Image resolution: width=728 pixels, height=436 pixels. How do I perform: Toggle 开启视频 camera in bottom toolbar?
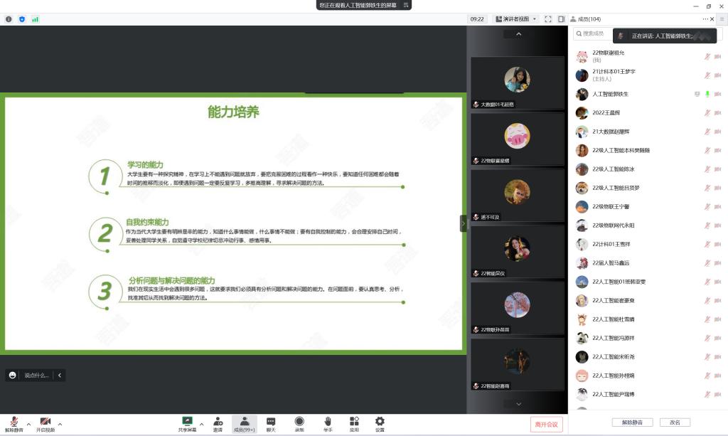[x=45, y=422]
